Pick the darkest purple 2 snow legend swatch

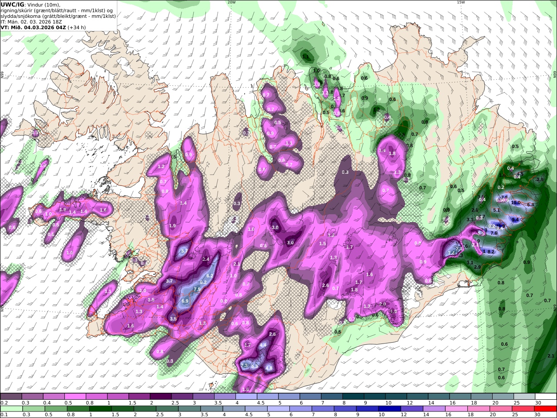pos(161,396)
